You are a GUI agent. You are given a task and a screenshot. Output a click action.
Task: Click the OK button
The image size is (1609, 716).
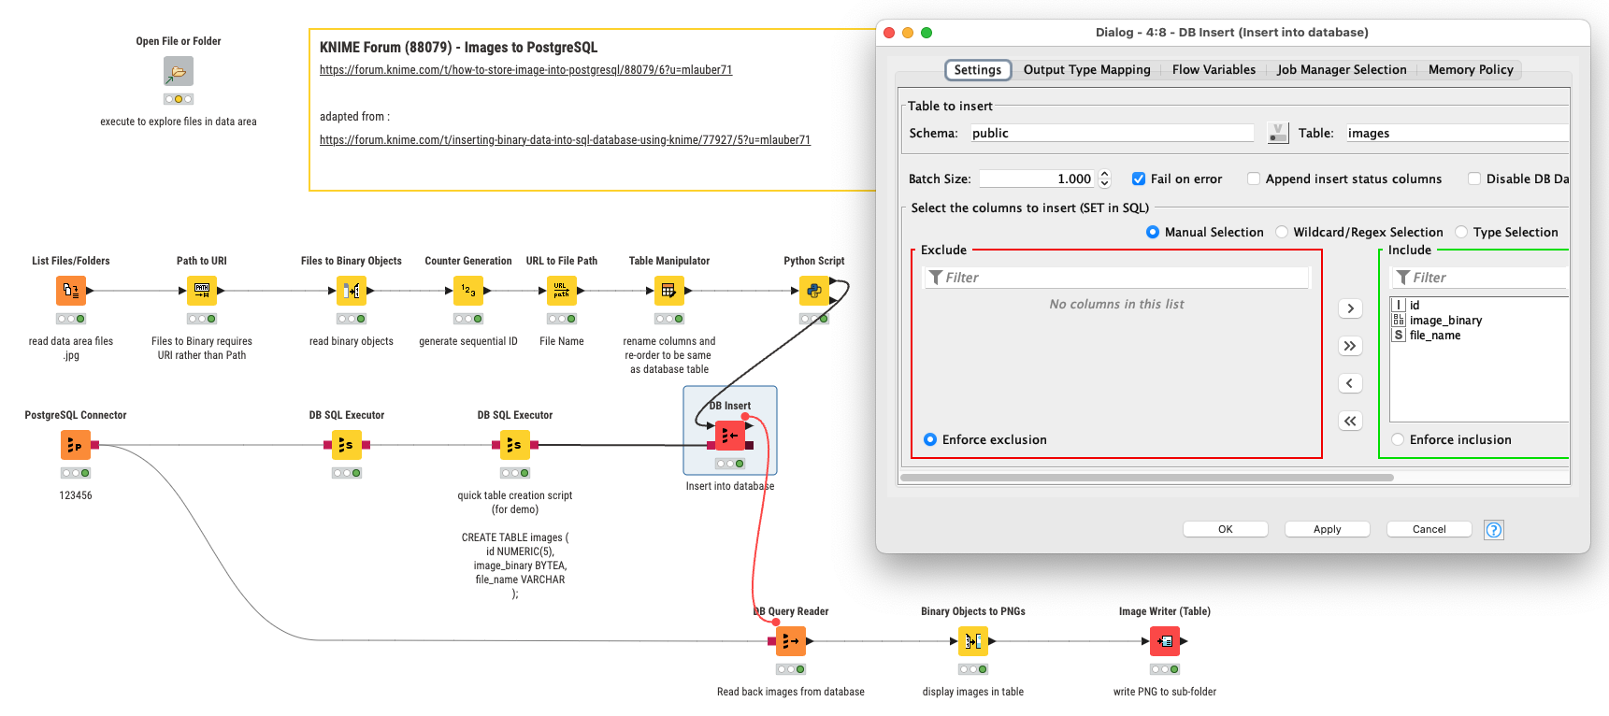[1226, 529]
